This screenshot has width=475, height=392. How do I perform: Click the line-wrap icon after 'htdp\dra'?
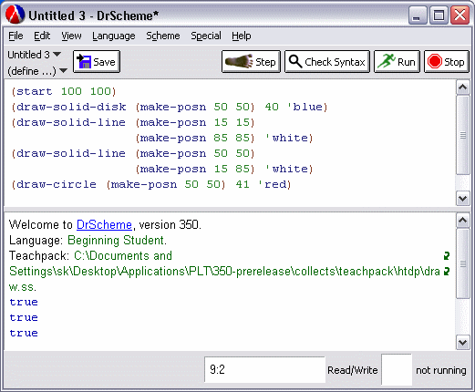coord(447,272)
